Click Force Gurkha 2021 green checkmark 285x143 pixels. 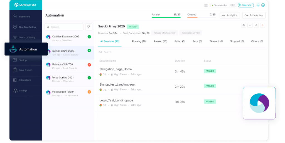[x=89, y=78]
